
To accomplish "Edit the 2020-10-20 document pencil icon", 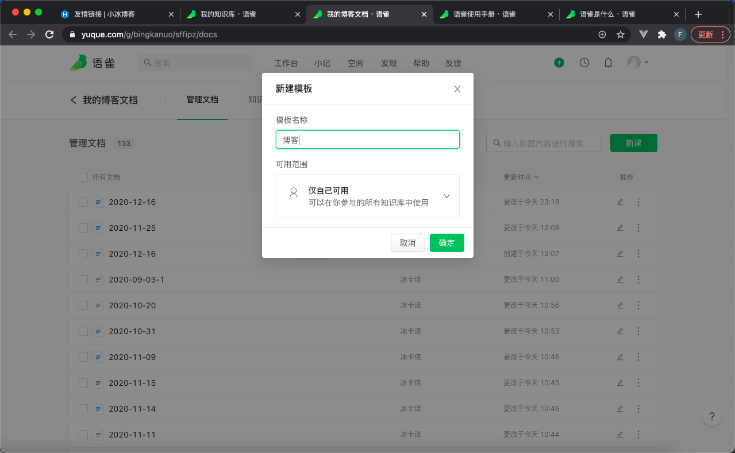I will pos(620,305).
